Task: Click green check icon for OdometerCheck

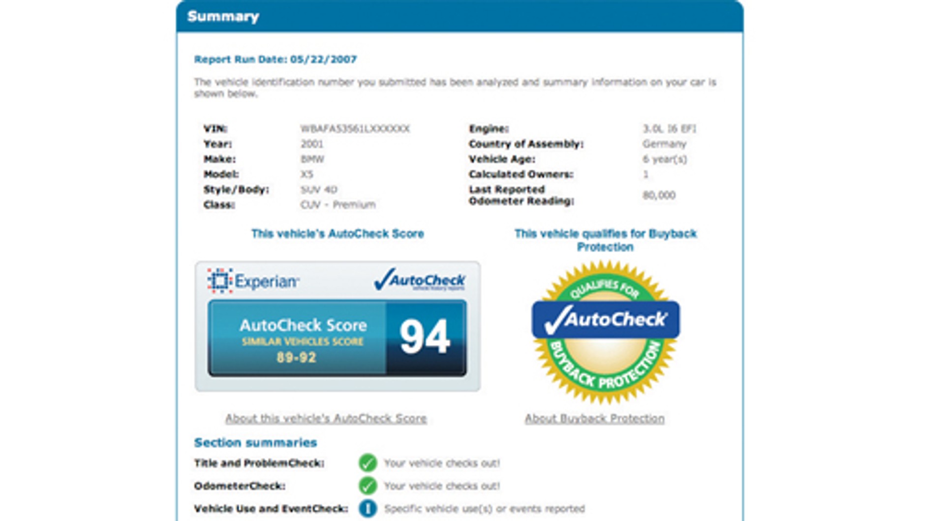Action: click(x=368, y=486)
